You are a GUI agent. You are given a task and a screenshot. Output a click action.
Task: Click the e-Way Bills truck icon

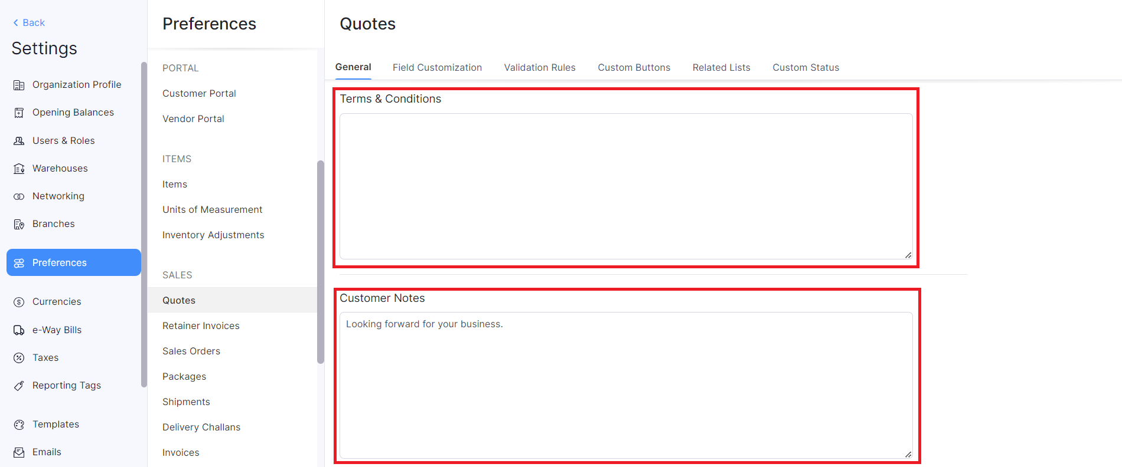[x=19, y=330]
